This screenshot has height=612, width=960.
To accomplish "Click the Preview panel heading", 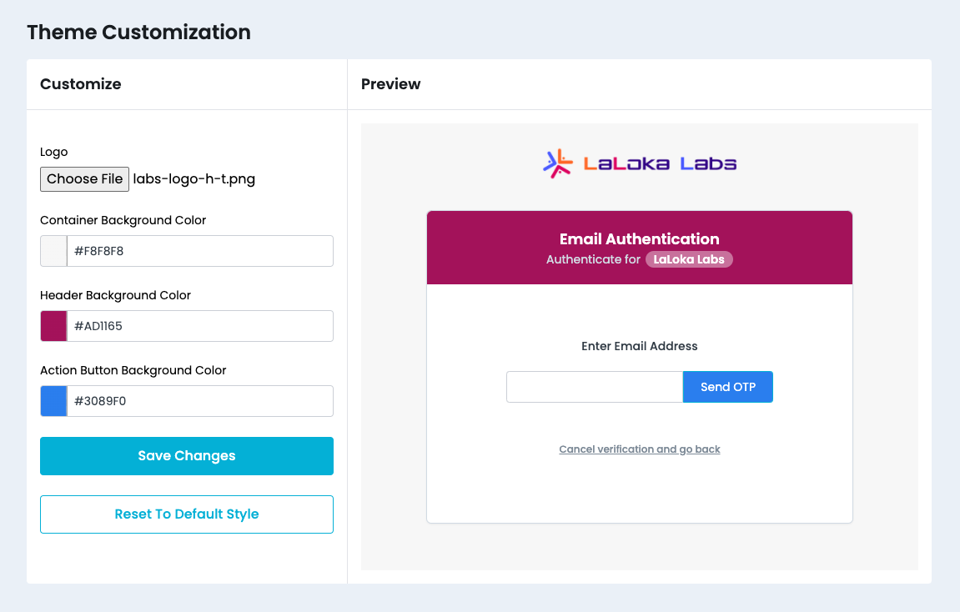I will click(391, 84).
